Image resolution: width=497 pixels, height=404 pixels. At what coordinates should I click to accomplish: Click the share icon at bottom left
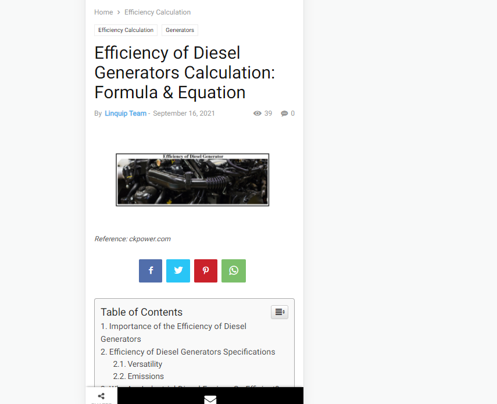click(x=101, y=396)
